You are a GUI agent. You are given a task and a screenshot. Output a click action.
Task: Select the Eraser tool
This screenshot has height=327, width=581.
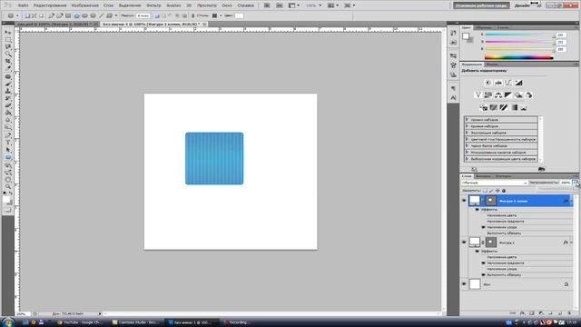8,105
